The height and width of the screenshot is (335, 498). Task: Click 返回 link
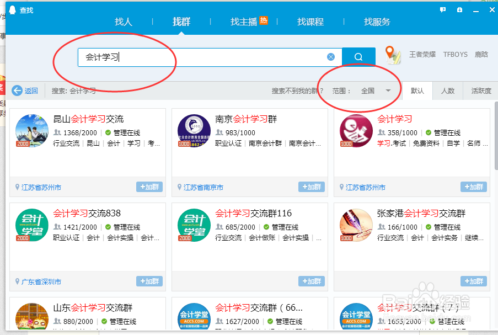tap(31, 91)
